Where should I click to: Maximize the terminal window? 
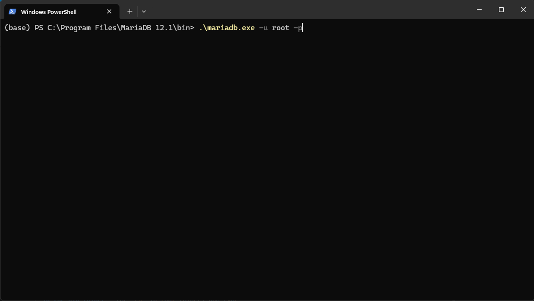501,10
